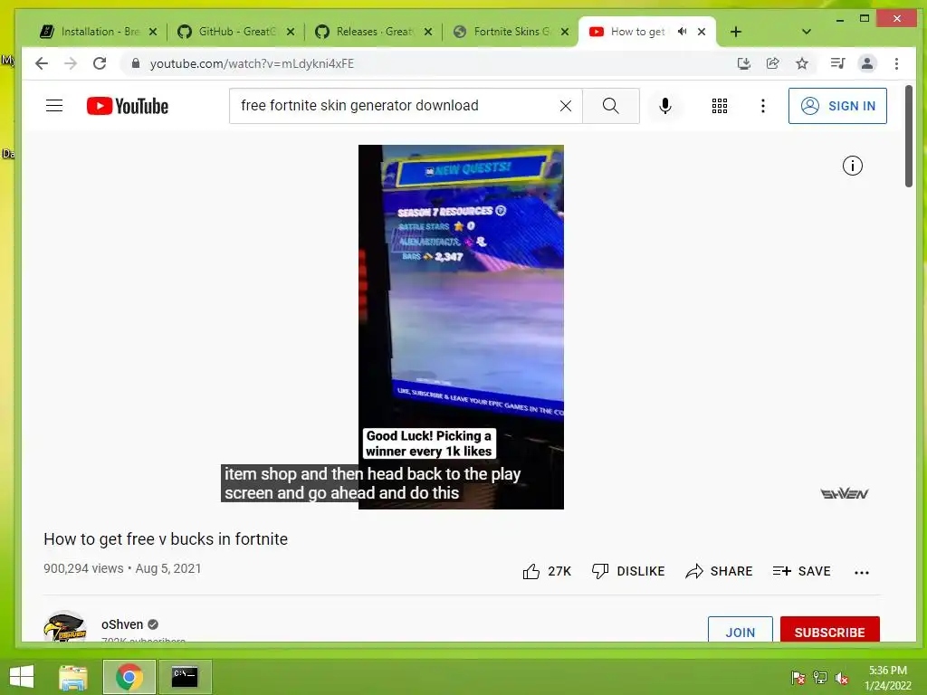The image size is (927, 695).
Task: Save the video to a playlist
Action: (x=802, y=572)
